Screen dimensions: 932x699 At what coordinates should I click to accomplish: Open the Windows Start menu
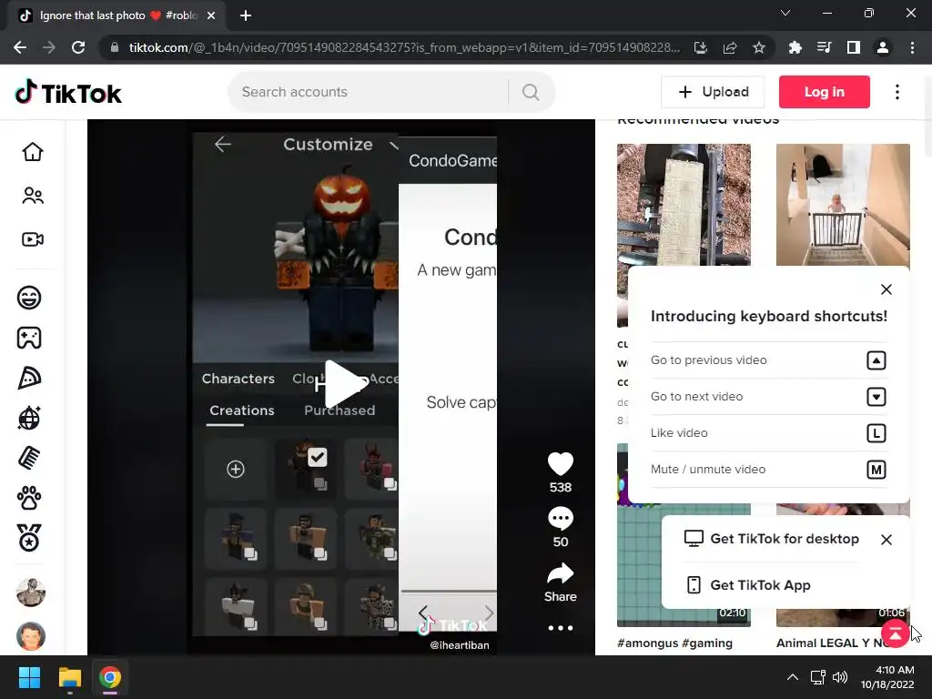point(29,677)
